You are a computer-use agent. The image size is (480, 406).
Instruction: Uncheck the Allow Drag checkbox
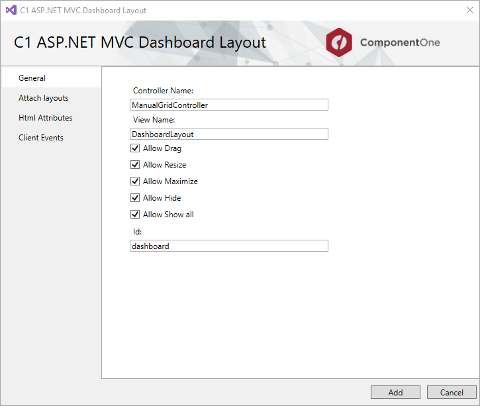pyautogui.click(x=135, y=148)
